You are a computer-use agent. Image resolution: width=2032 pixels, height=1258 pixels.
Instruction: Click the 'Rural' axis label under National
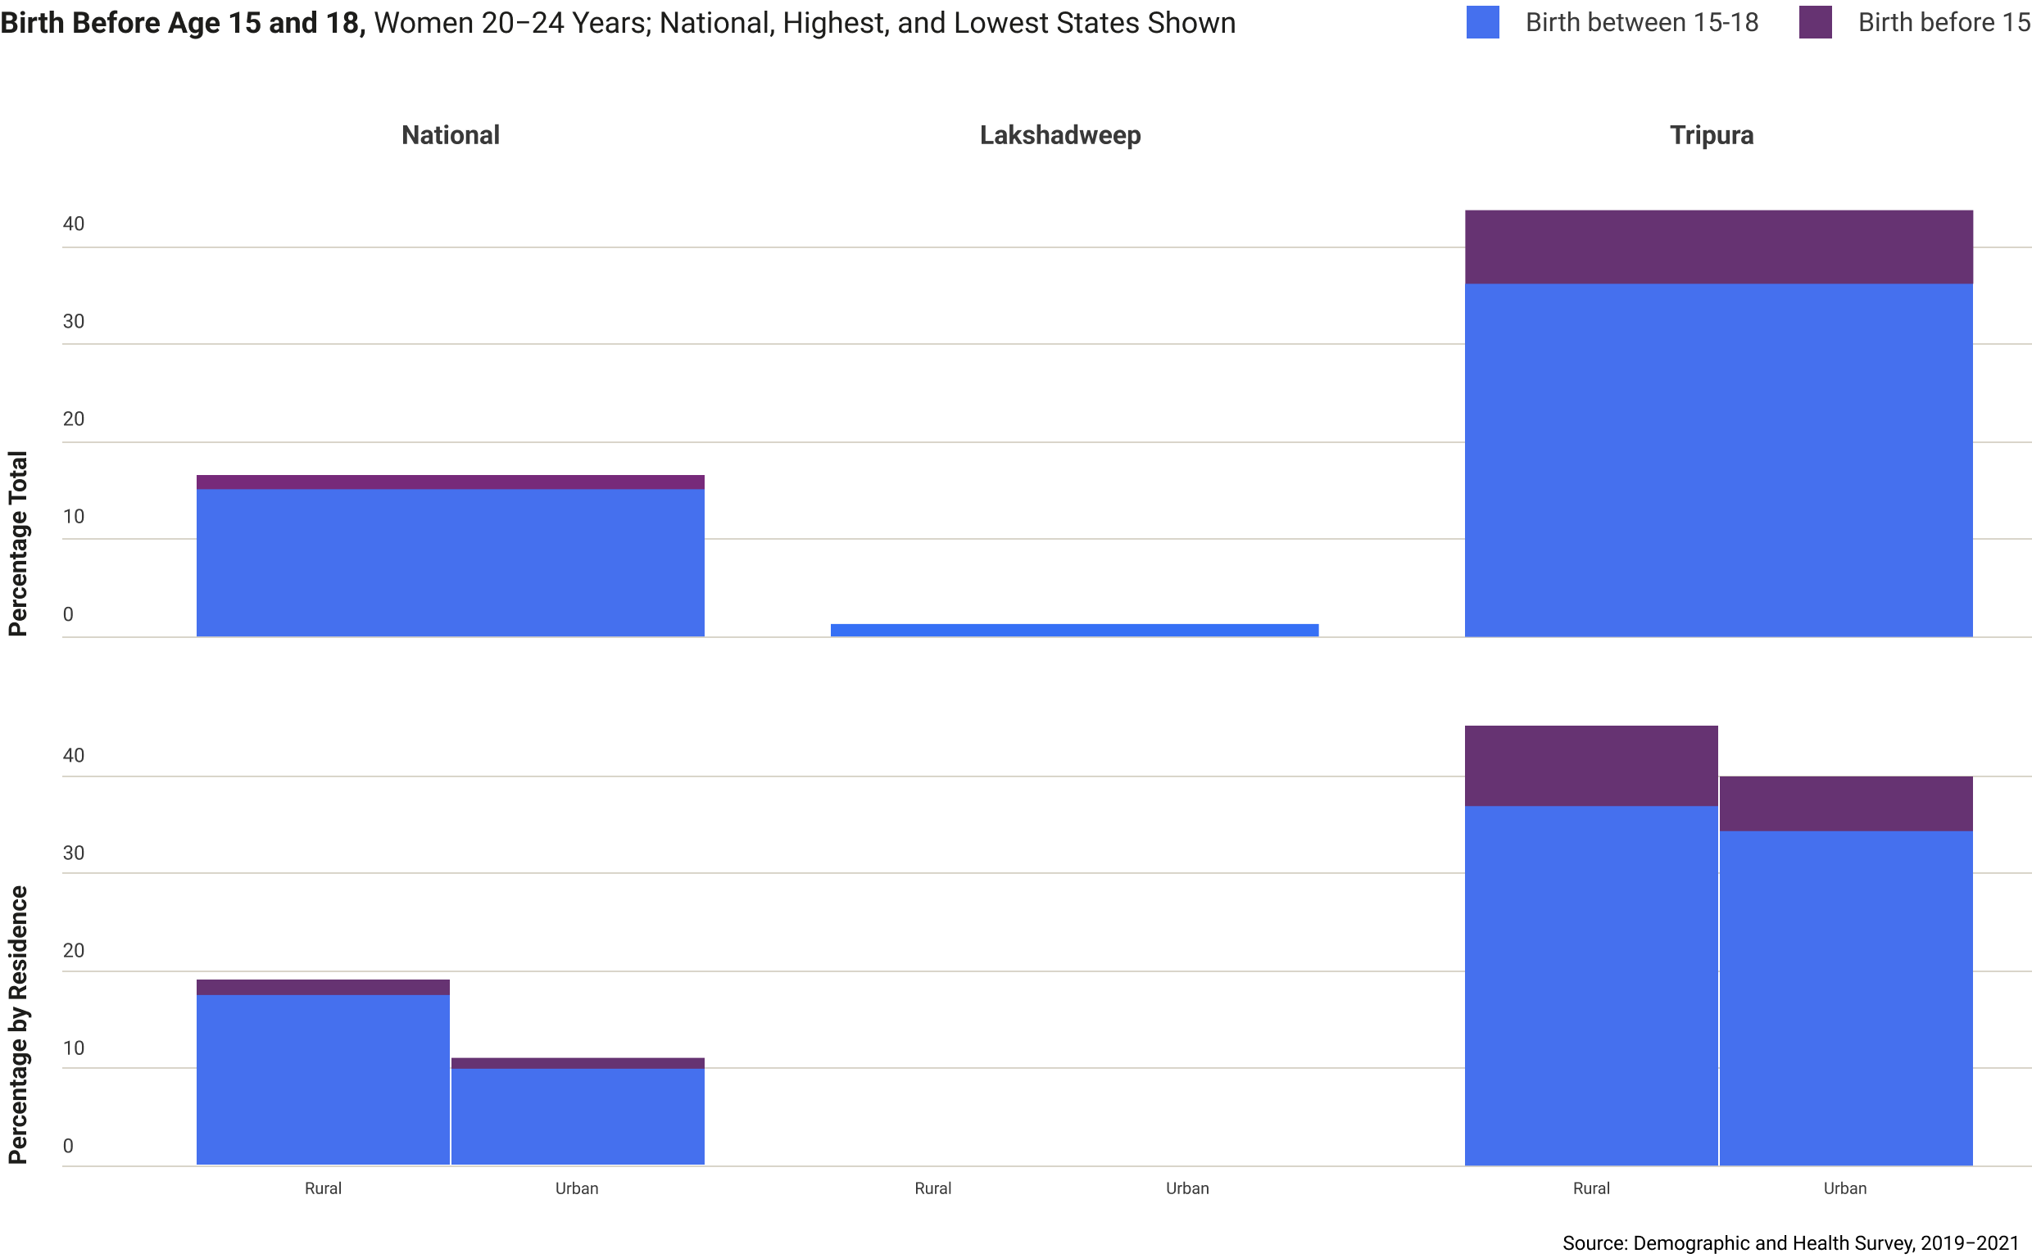323,1188
